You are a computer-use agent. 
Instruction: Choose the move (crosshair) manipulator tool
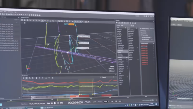45,21
